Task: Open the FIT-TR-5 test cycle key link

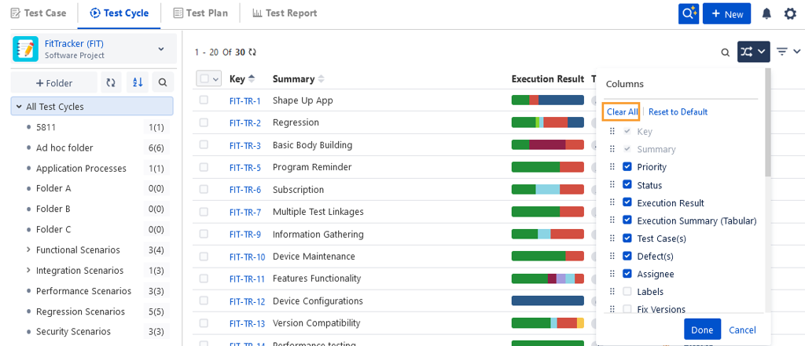Action: click(245, 167)
